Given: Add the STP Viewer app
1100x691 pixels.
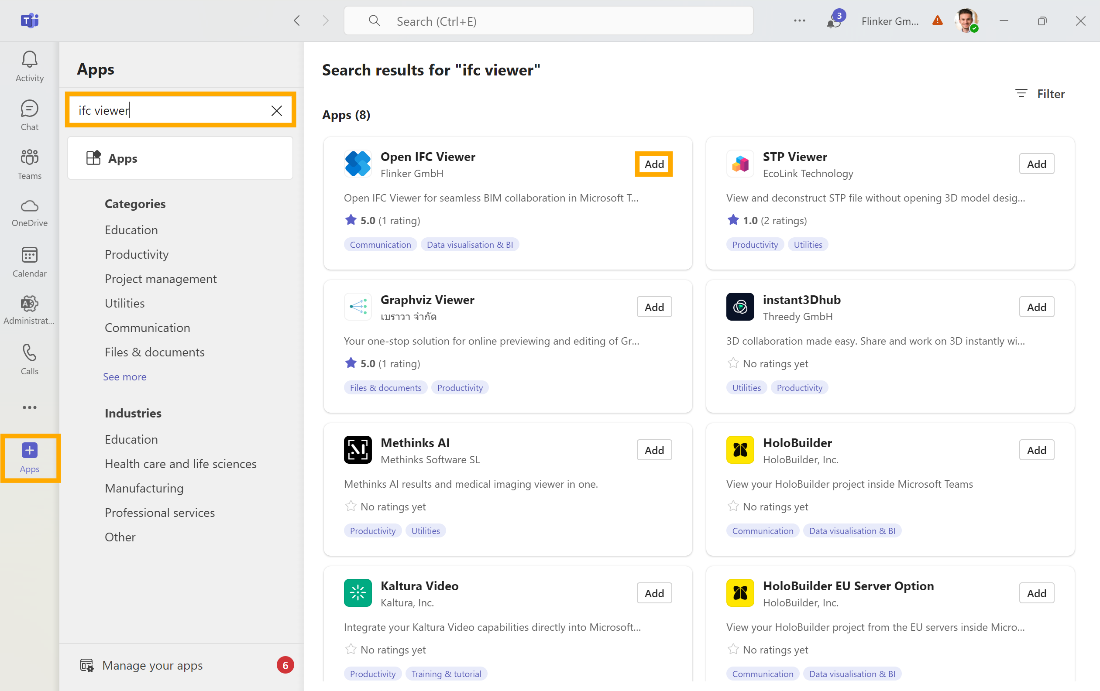Looking at the screenshot, I should (x=1037, y=164).
